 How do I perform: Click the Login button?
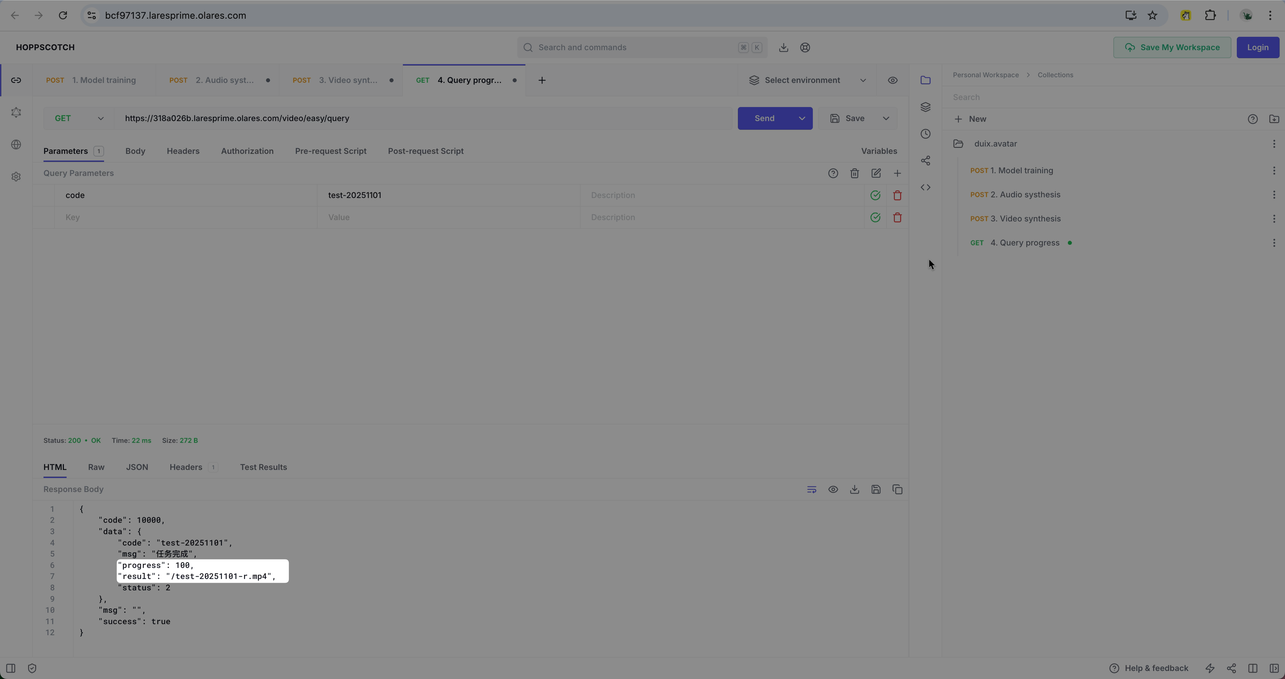click(1258, 47)
